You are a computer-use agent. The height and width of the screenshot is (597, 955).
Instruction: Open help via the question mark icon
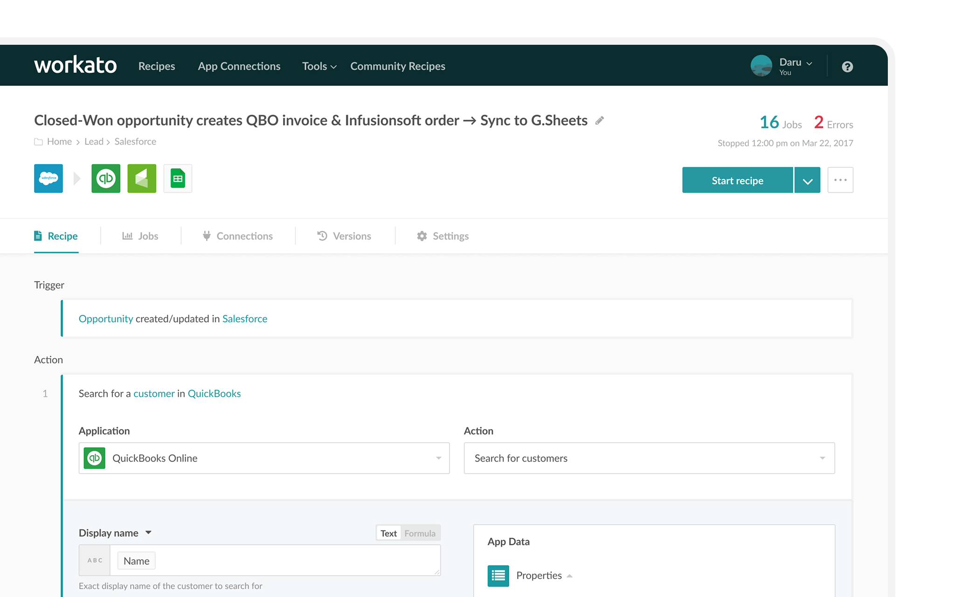847,67
